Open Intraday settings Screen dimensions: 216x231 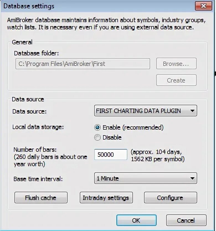pyautogui.click(x=106, y=197)
